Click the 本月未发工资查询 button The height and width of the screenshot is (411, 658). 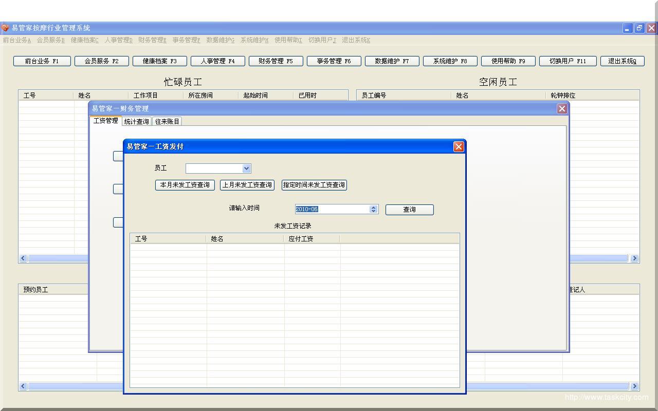click(185, 185)
